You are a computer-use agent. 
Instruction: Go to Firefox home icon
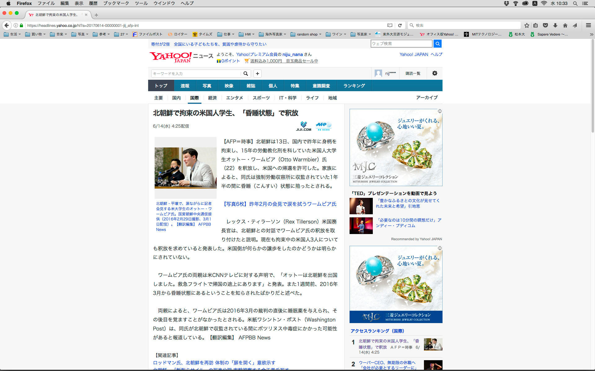point(565,25)
